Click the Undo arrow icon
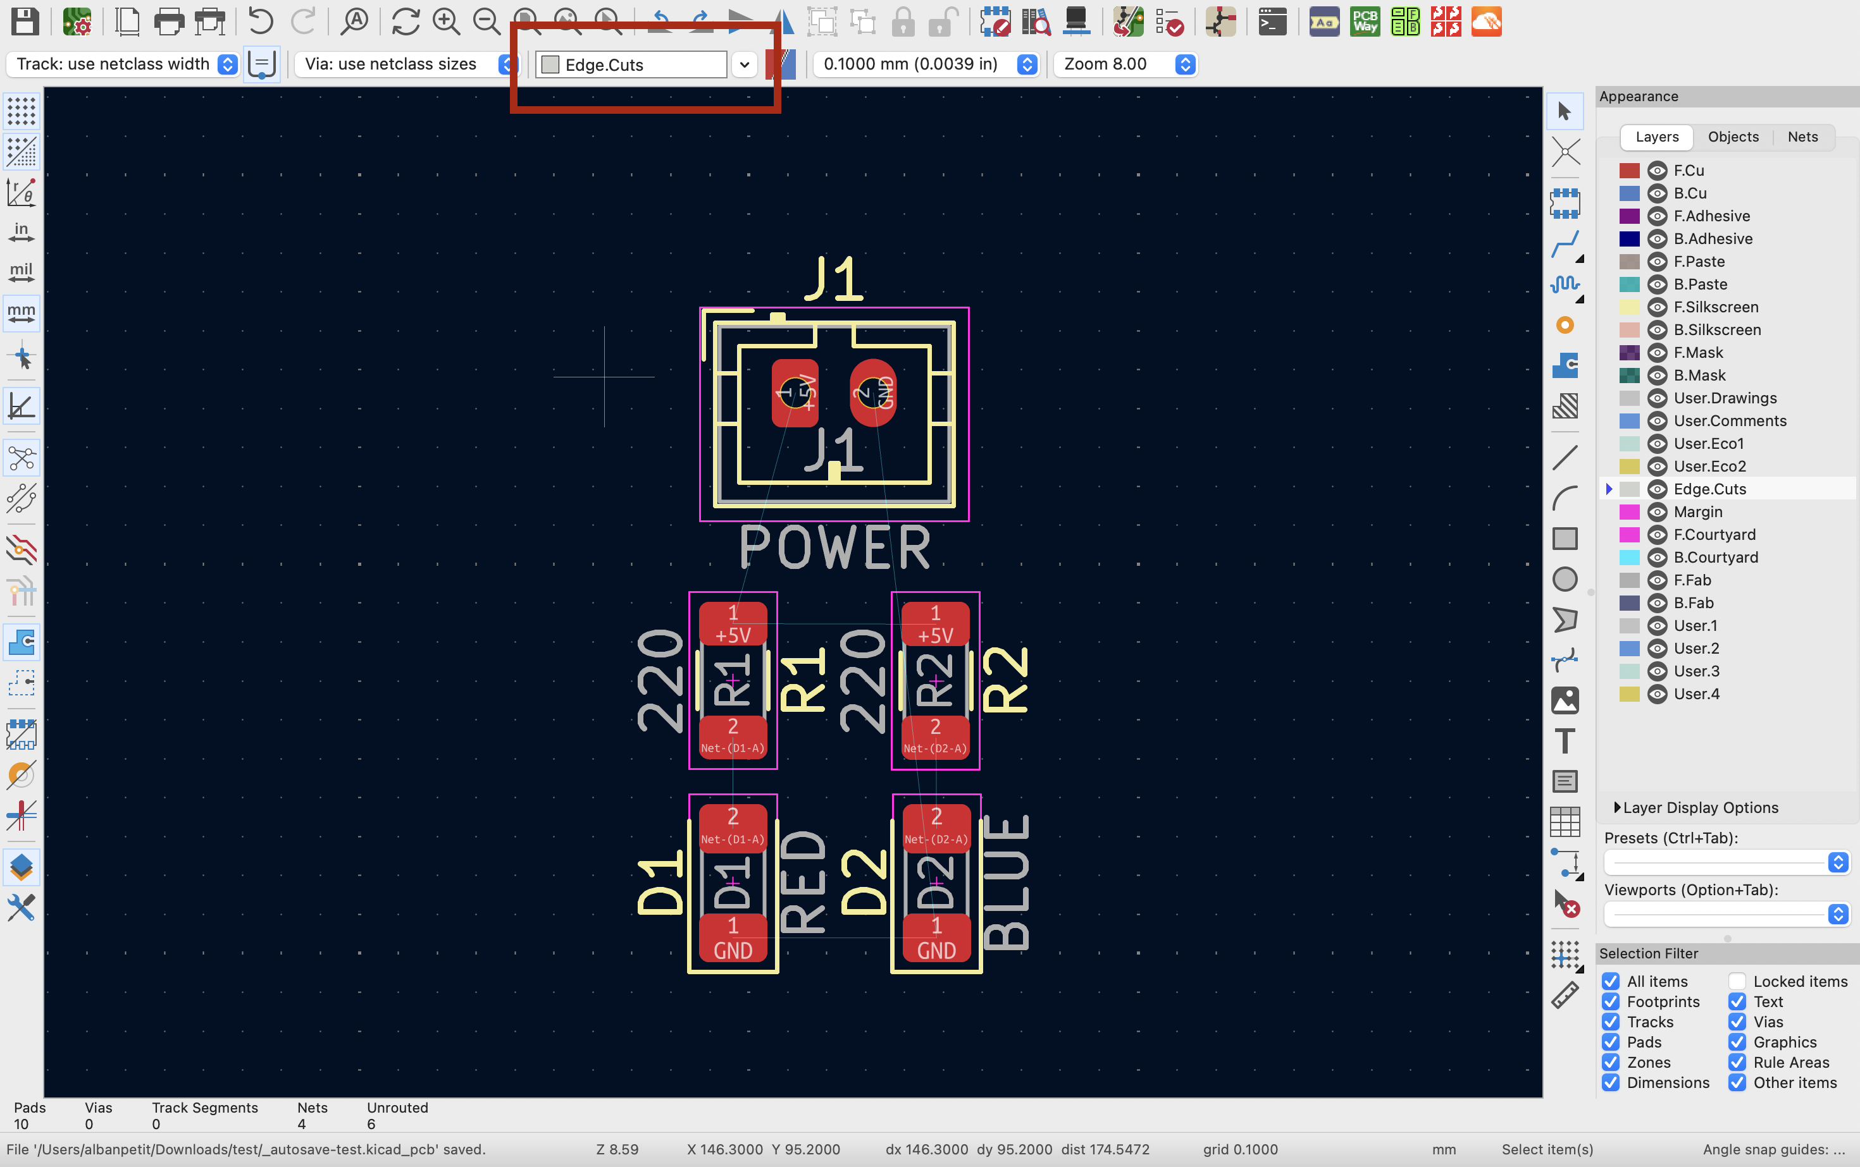 [x=261, y=21]
